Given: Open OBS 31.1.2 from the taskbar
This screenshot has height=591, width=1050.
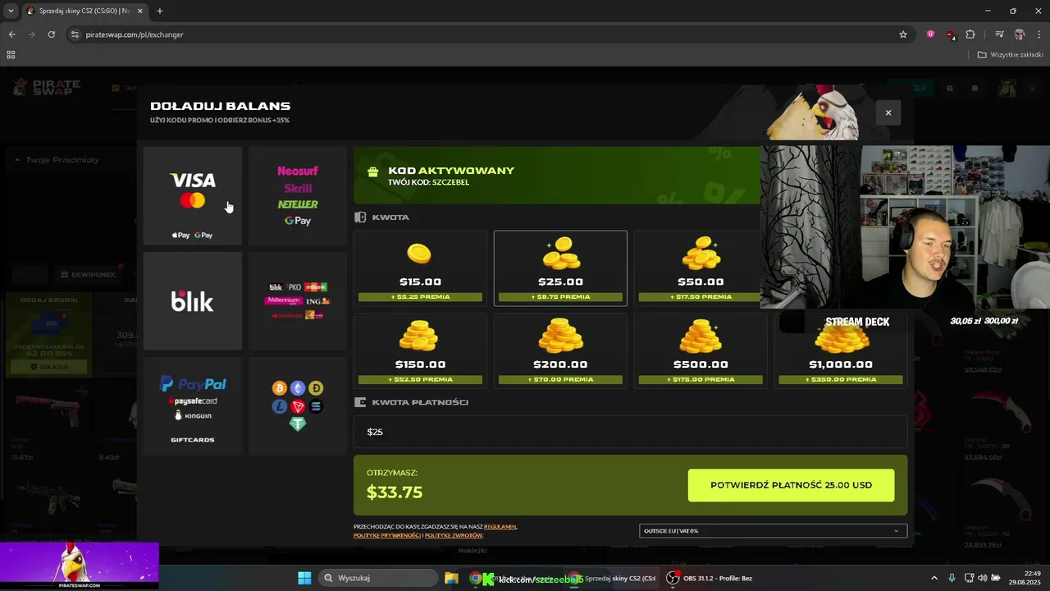Looking at the screenshot, I should pyautogui.click(x=710, y=578).
